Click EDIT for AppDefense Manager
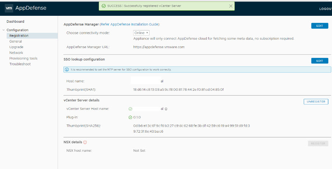 coord(319,26)
